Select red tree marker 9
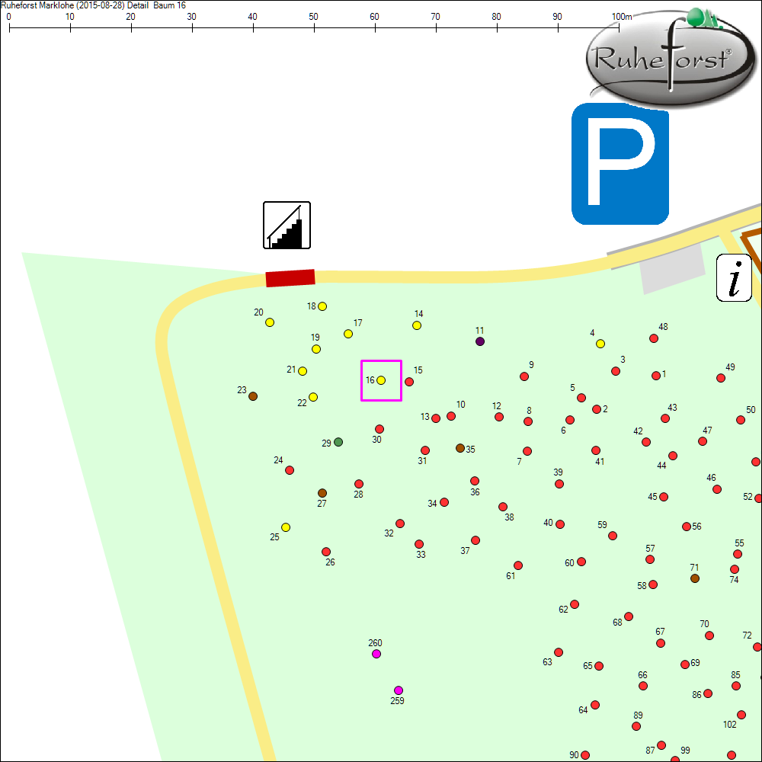 click(x=524, y=376)
